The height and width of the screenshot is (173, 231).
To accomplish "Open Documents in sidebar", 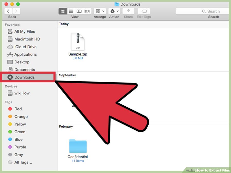I will click(25, 69).
